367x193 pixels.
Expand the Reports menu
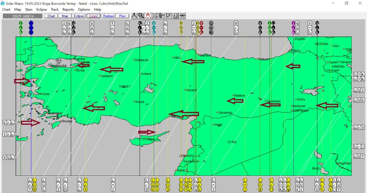pos(68,10)
